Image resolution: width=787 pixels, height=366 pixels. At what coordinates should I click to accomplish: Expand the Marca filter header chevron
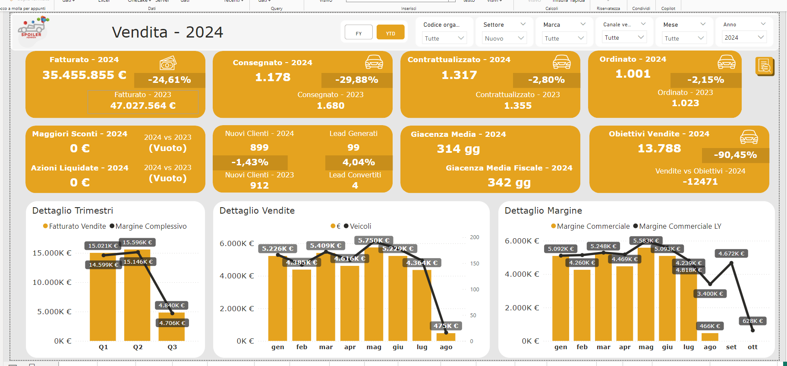tap(583, 24)
